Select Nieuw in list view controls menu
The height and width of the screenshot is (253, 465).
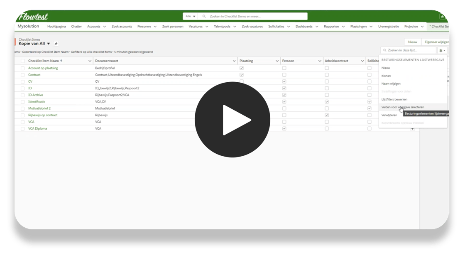point(413,68)
